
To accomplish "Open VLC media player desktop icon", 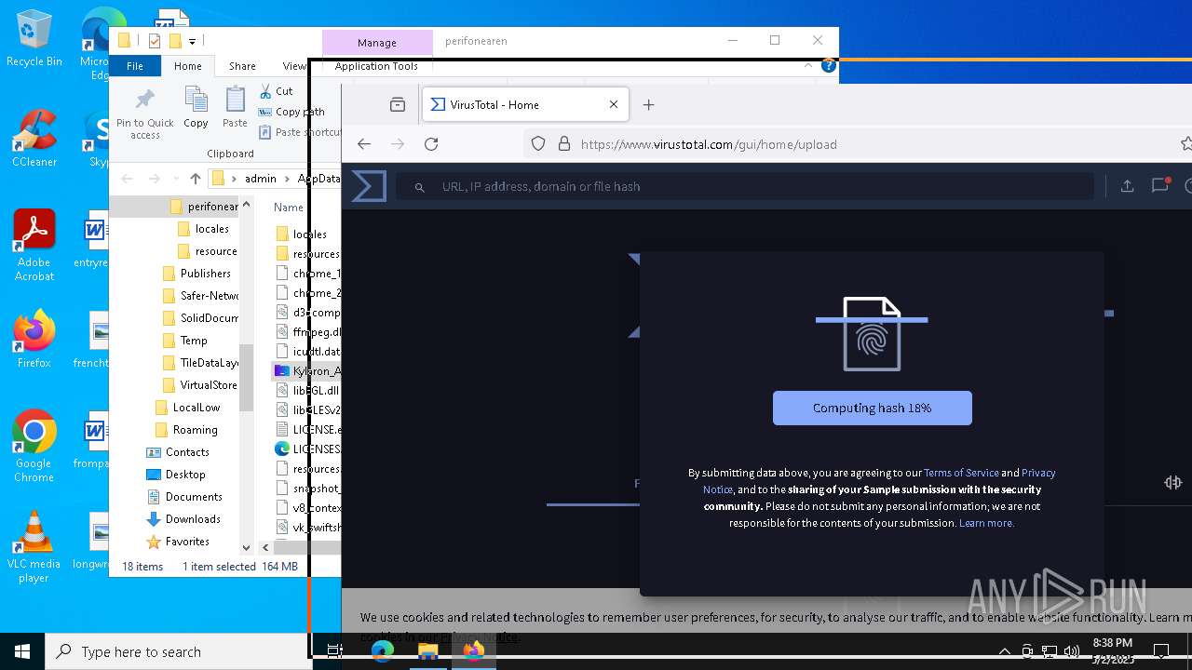I will click(34, 547).
